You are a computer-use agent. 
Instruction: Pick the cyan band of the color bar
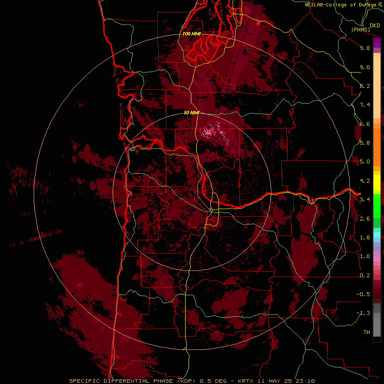(377, 235)
